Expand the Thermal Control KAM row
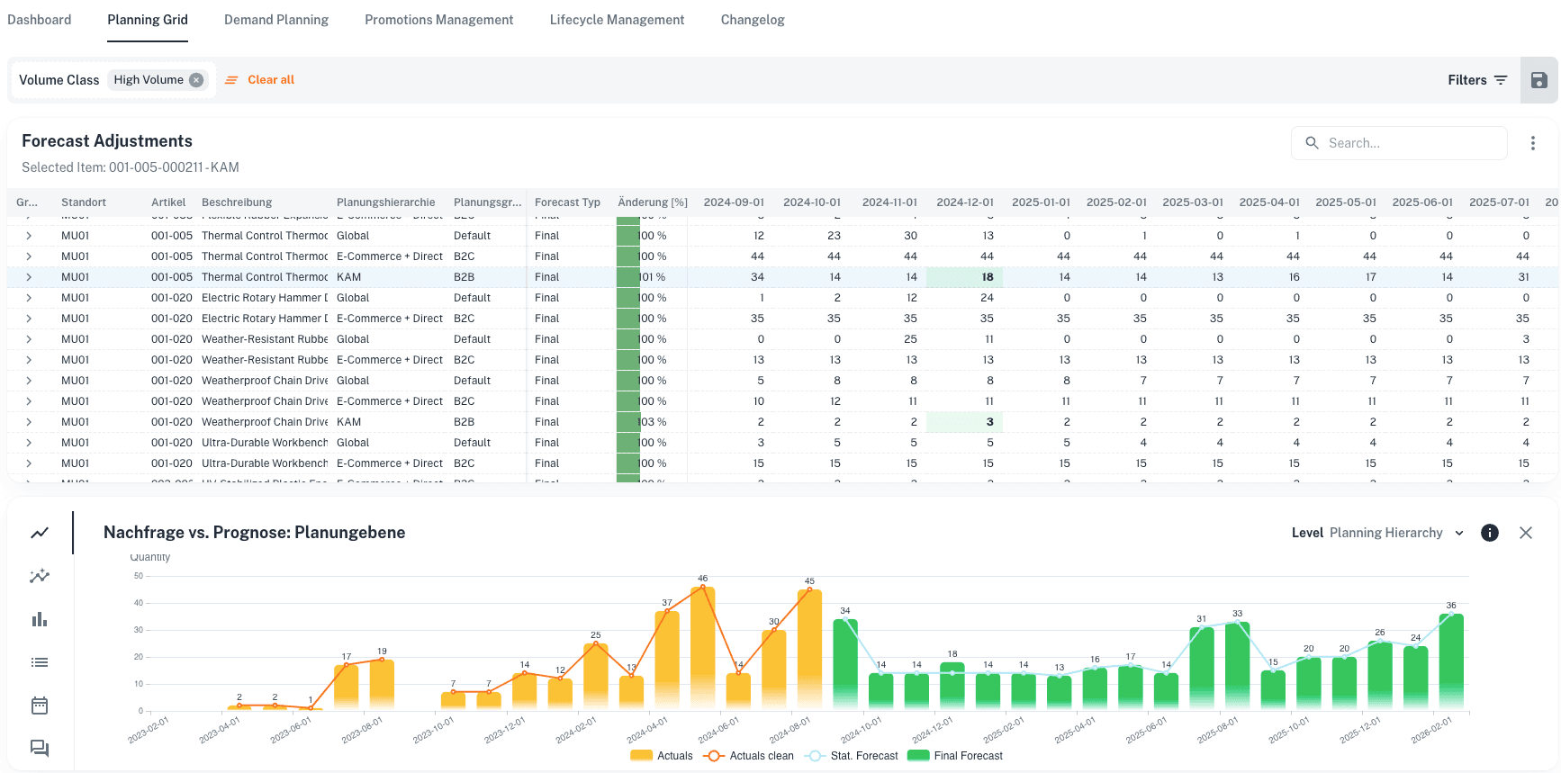Viewport: 1561px width, 773px height. point(29,277)
